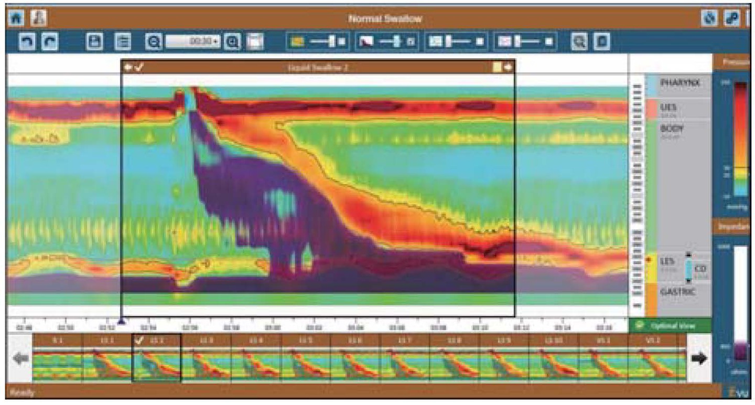Screen dimensions: 755x405
Task: Toggle checkmark on Liquid Swallow 2 frame header
Action: 139,67
